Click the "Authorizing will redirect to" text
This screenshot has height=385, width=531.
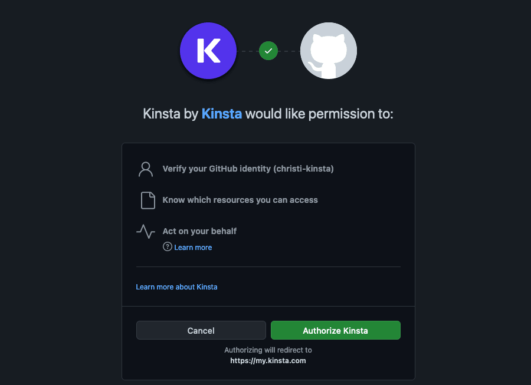[268, 350]
